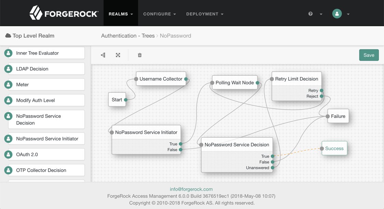Select Meter node in palette

tap(46, 85)
